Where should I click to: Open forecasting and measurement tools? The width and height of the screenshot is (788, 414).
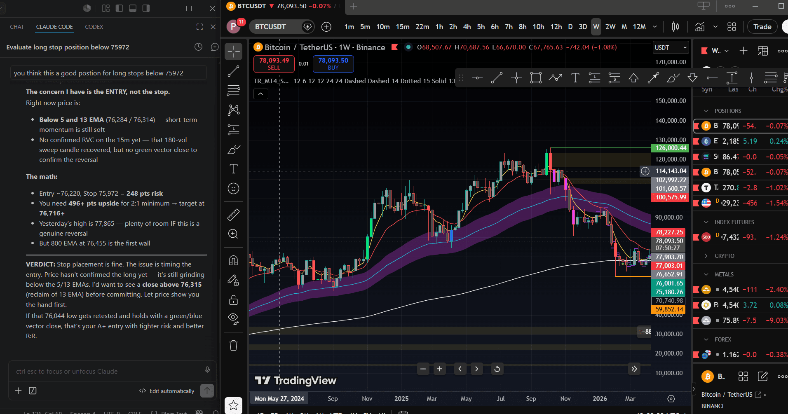coord(233,130)
